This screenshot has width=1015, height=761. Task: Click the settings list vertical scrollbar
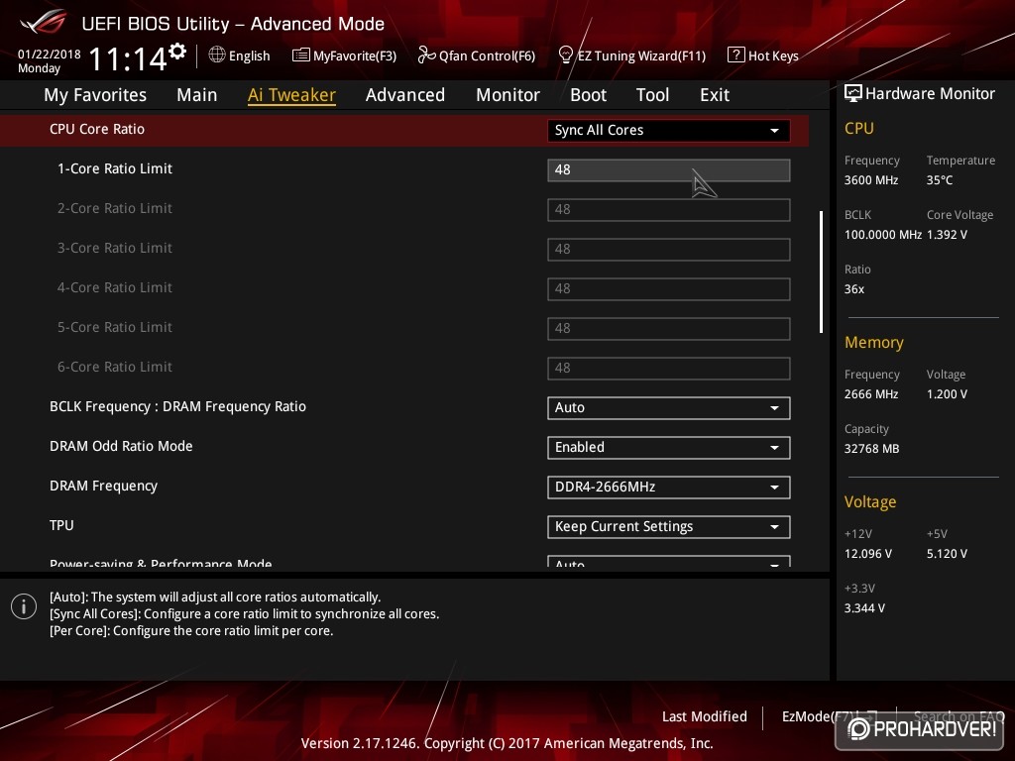[x=821, y=272]
